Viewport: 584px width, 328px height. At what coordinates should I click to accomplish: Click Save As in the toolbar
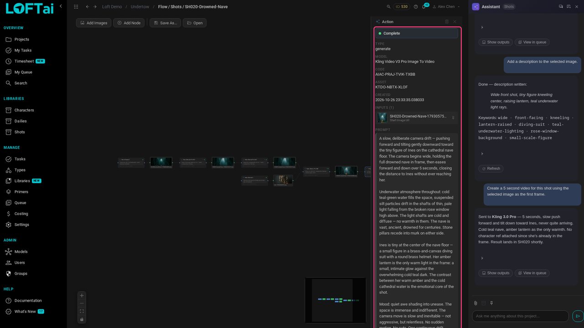(x=165, y=23)
